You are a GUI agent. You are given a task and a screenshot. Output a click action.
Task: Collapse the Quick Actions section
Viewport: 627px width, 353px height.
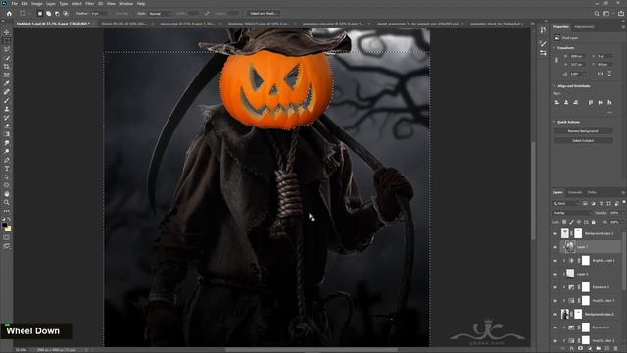point(555,122)
